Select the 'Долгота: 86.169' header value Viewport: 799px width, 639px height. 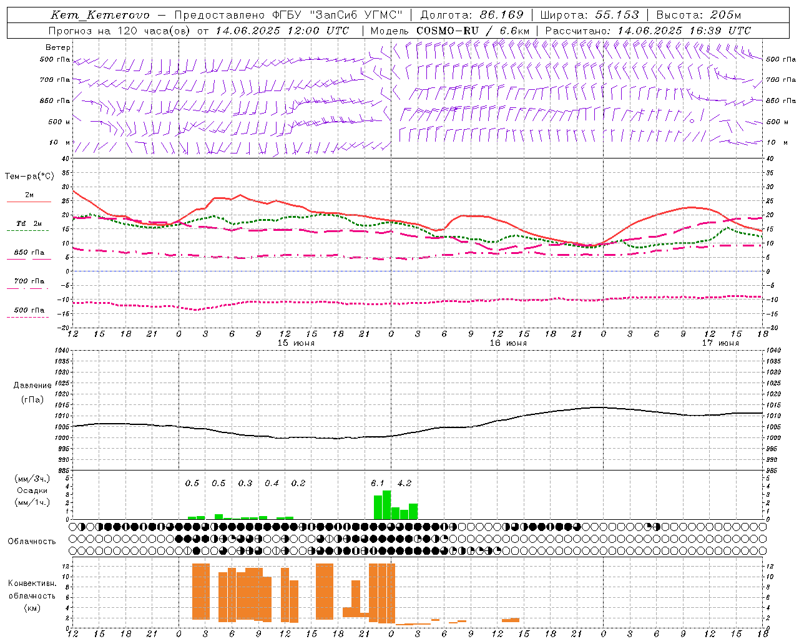tap(472, 15)
